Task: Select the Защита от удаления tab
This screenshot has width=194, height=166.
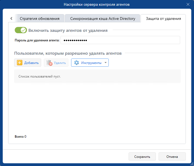Action: click(163, 19)
